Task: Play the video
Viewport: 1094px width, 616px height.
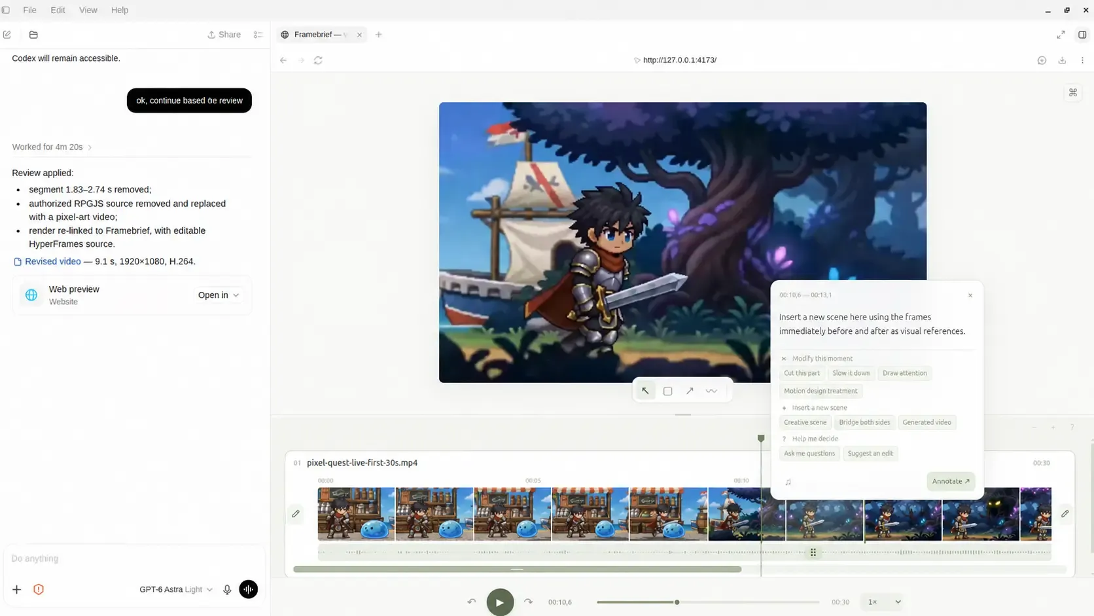Action: [500, 602]
